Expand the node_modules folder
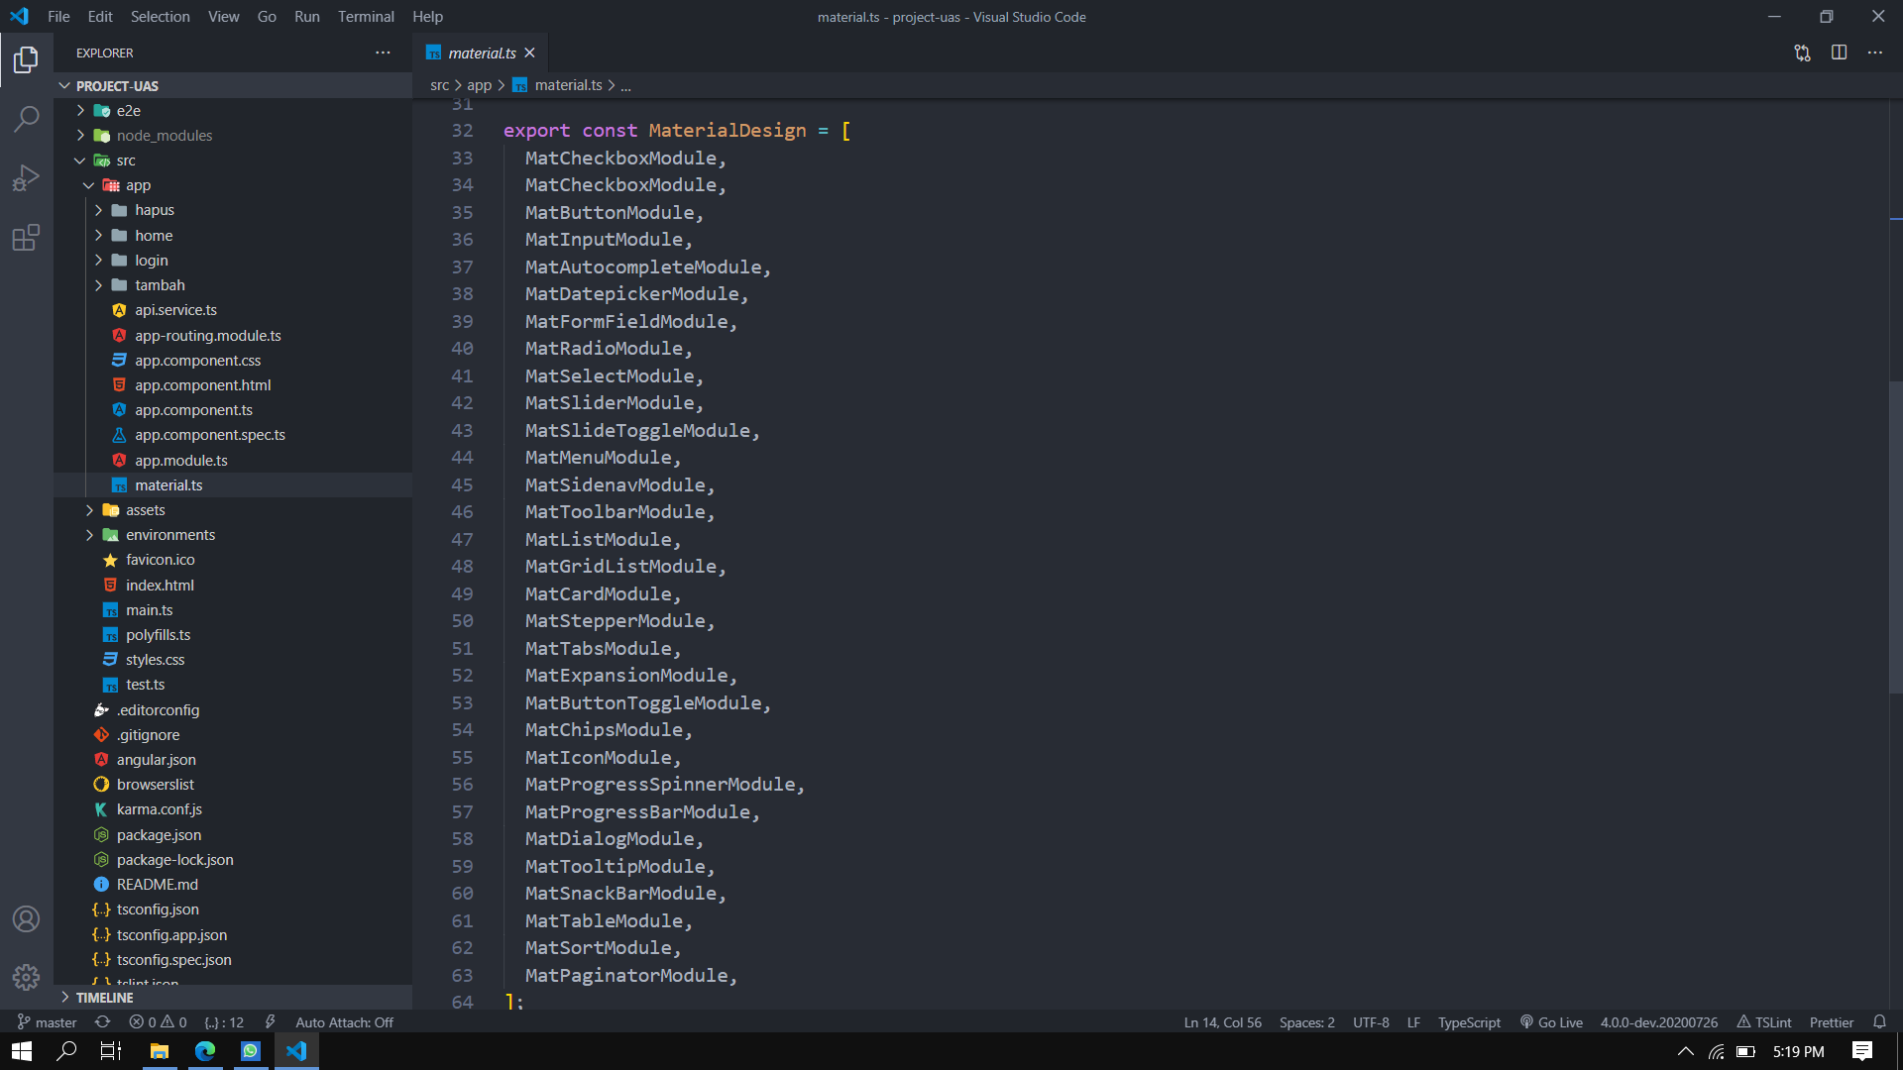1903x1070 pixels. pyautogui.click(x=80, y=135)
